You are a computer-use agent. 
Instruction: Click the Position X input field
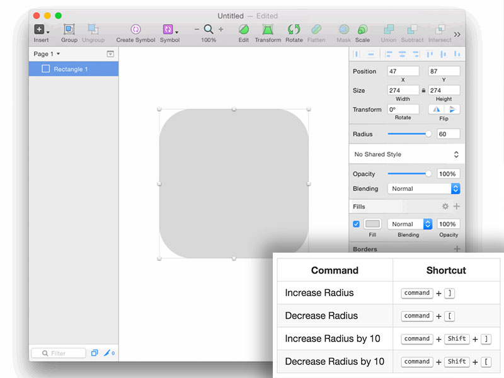(403, 71)
